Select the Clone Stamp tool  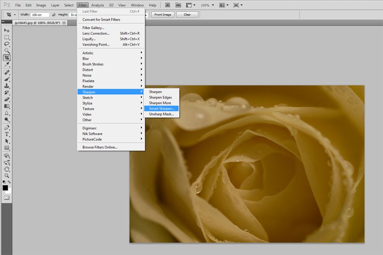[6, 86]
